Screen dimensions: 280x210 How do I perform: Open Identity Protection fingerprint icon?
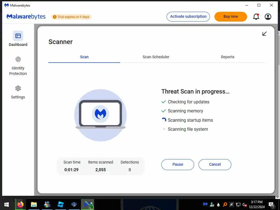[18, 59]
